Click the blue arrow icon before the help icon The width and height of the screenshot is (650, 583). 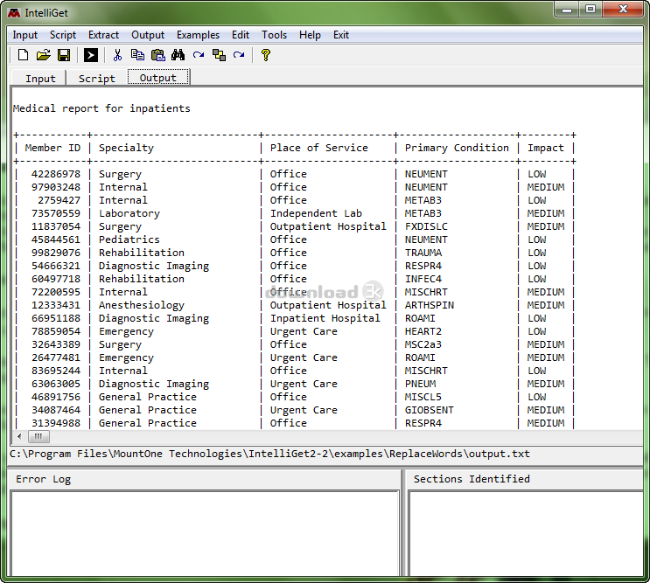click(239, 55)
